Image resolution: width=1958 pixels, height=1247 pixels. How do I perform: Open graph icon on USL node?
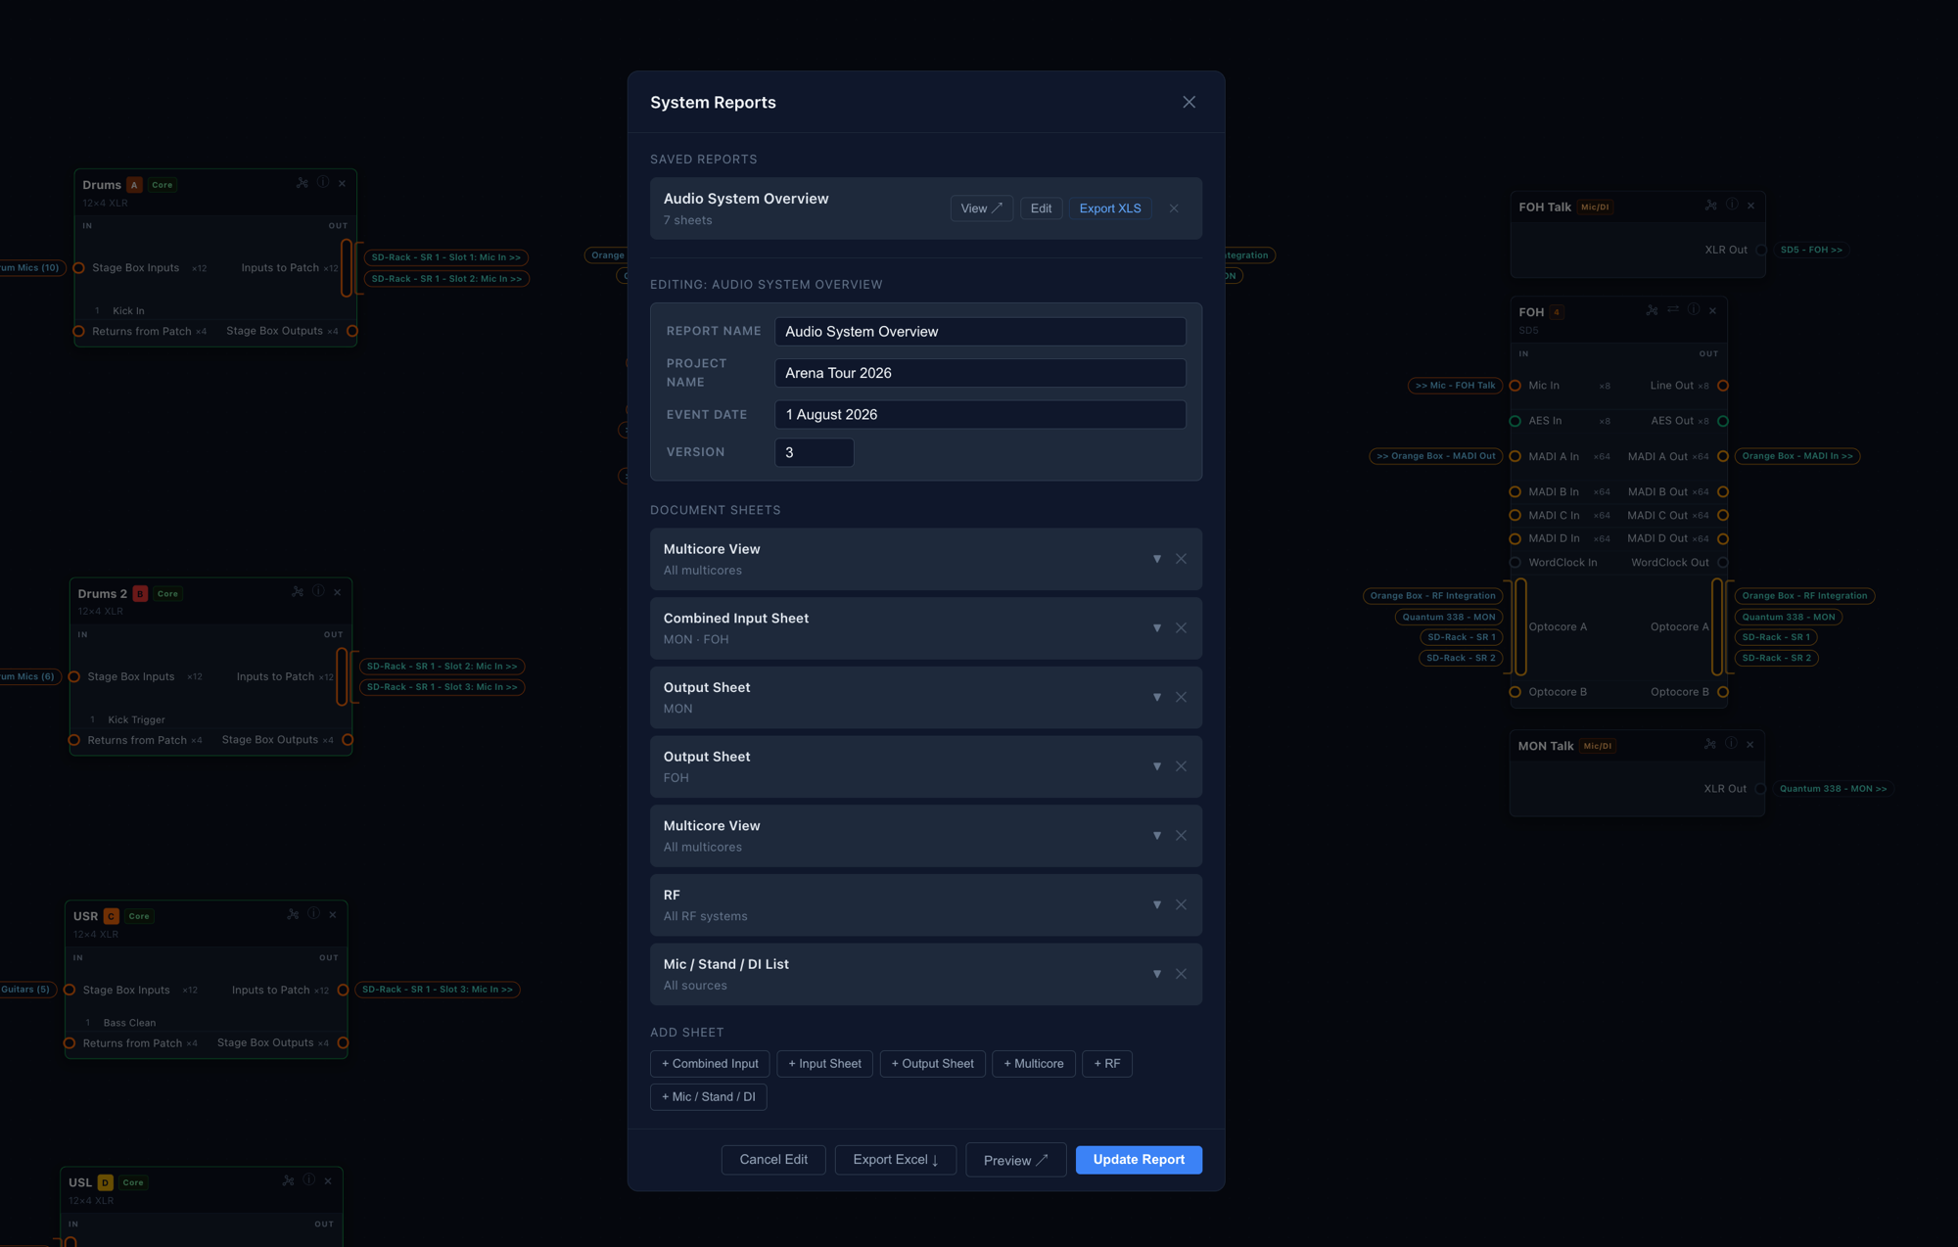288,1180
